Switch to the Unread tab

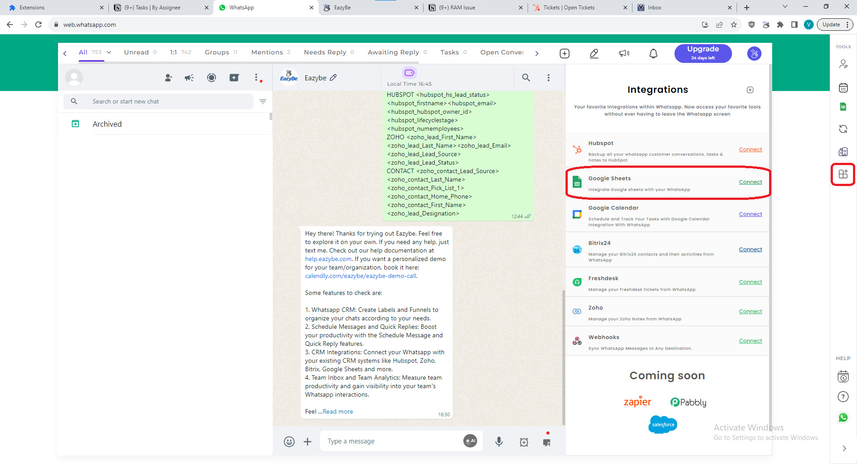pyautogui.click(x=140, y=52)
